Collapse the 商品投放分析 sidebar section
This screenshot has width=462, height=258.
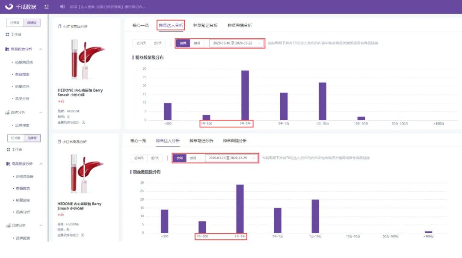[x=41, y=49]
